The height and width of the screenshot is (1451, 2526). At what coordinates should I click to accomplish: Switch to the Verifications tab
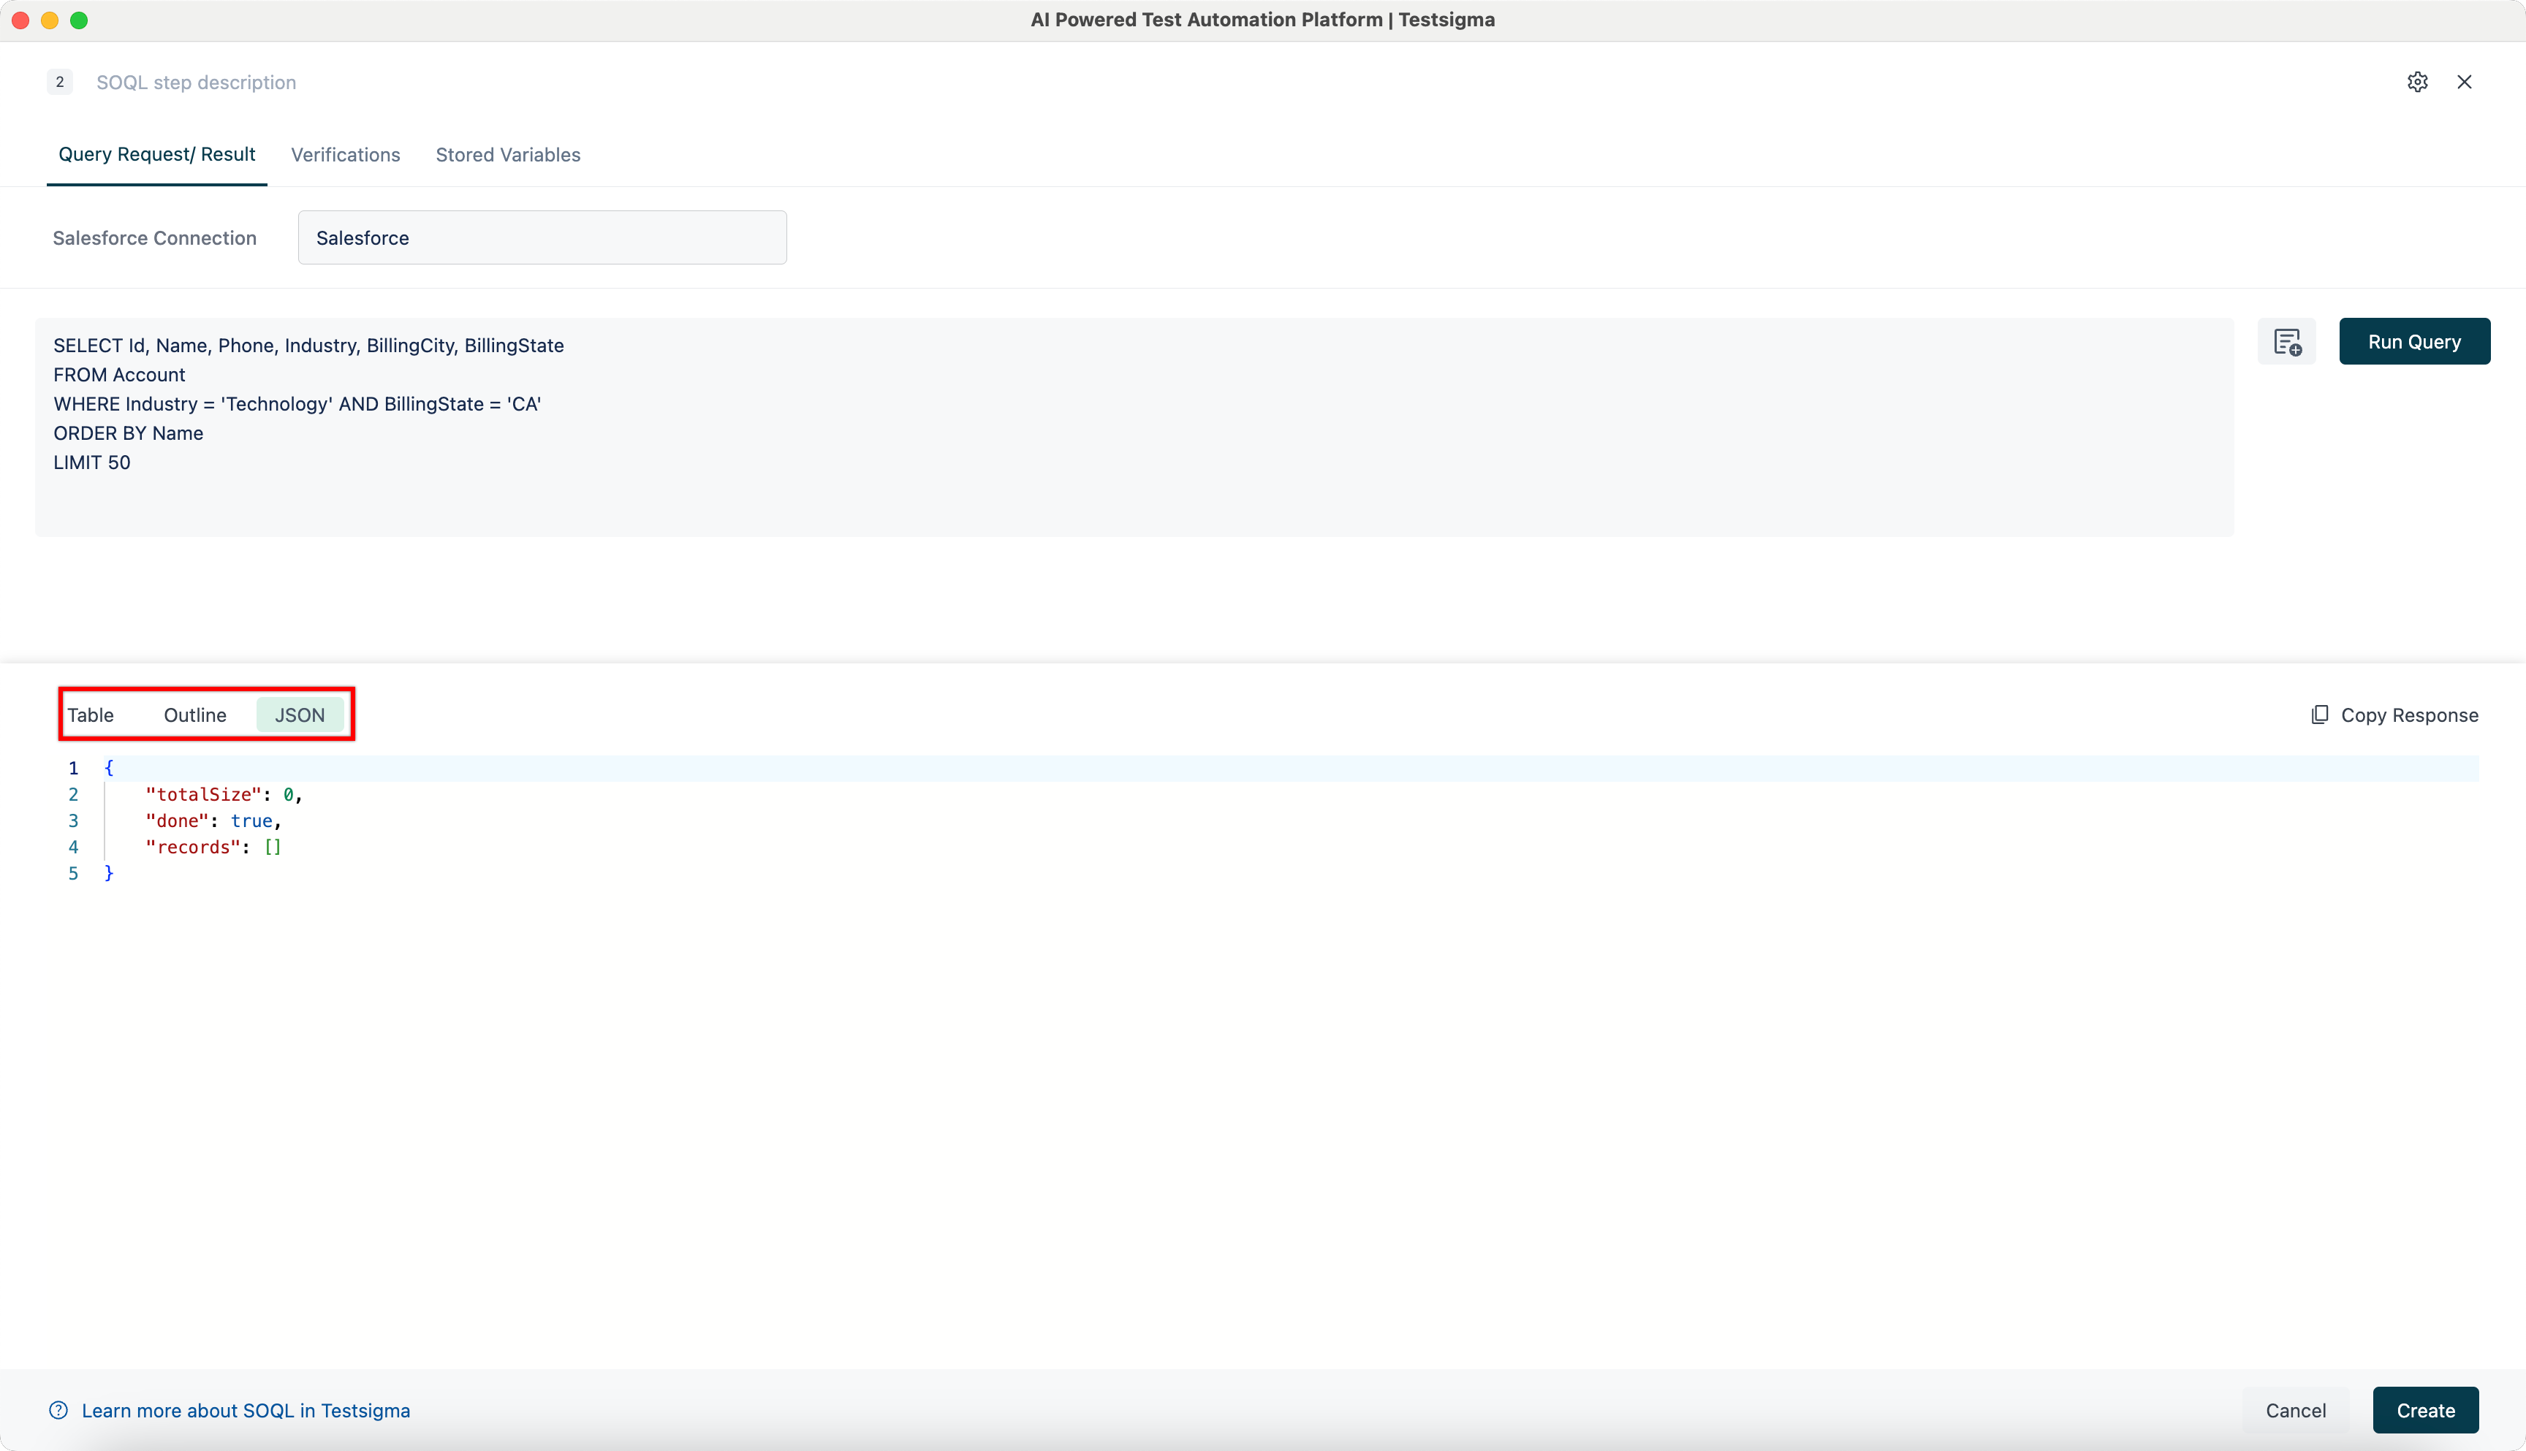pyautogui.click(x=345, y=154)
